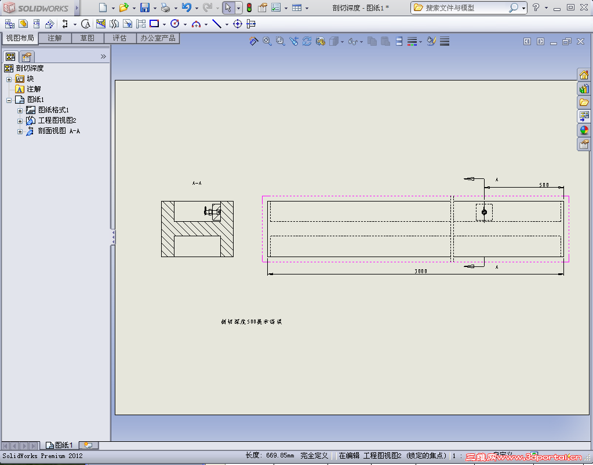This screenshot has width=593, height=465.
Task: Click in the 搜索文件与模型 search field
Action: [x=465, y=8]
